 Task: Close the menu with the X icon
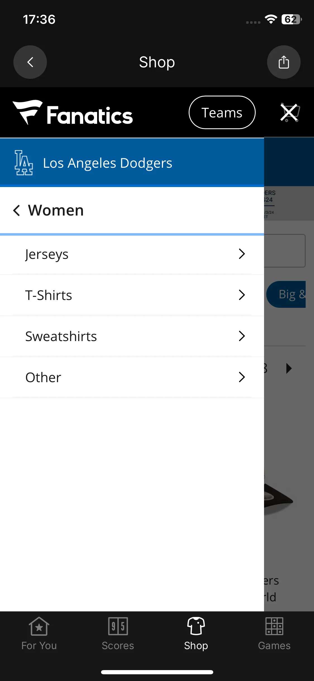289,112
